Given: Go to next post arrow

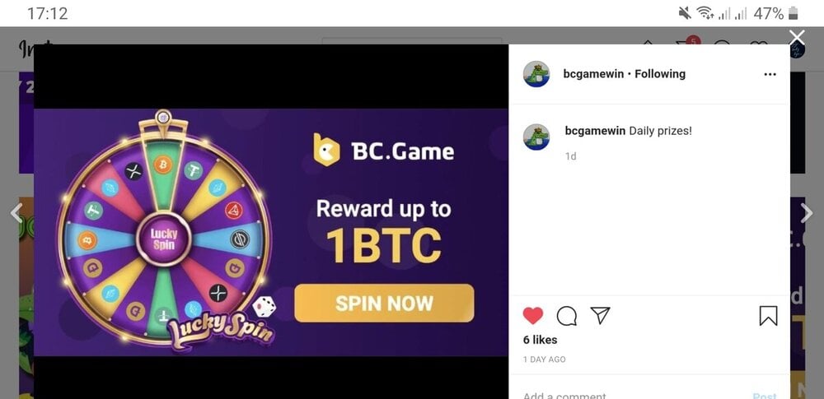Looking at the screenshot, I should 807,213.
